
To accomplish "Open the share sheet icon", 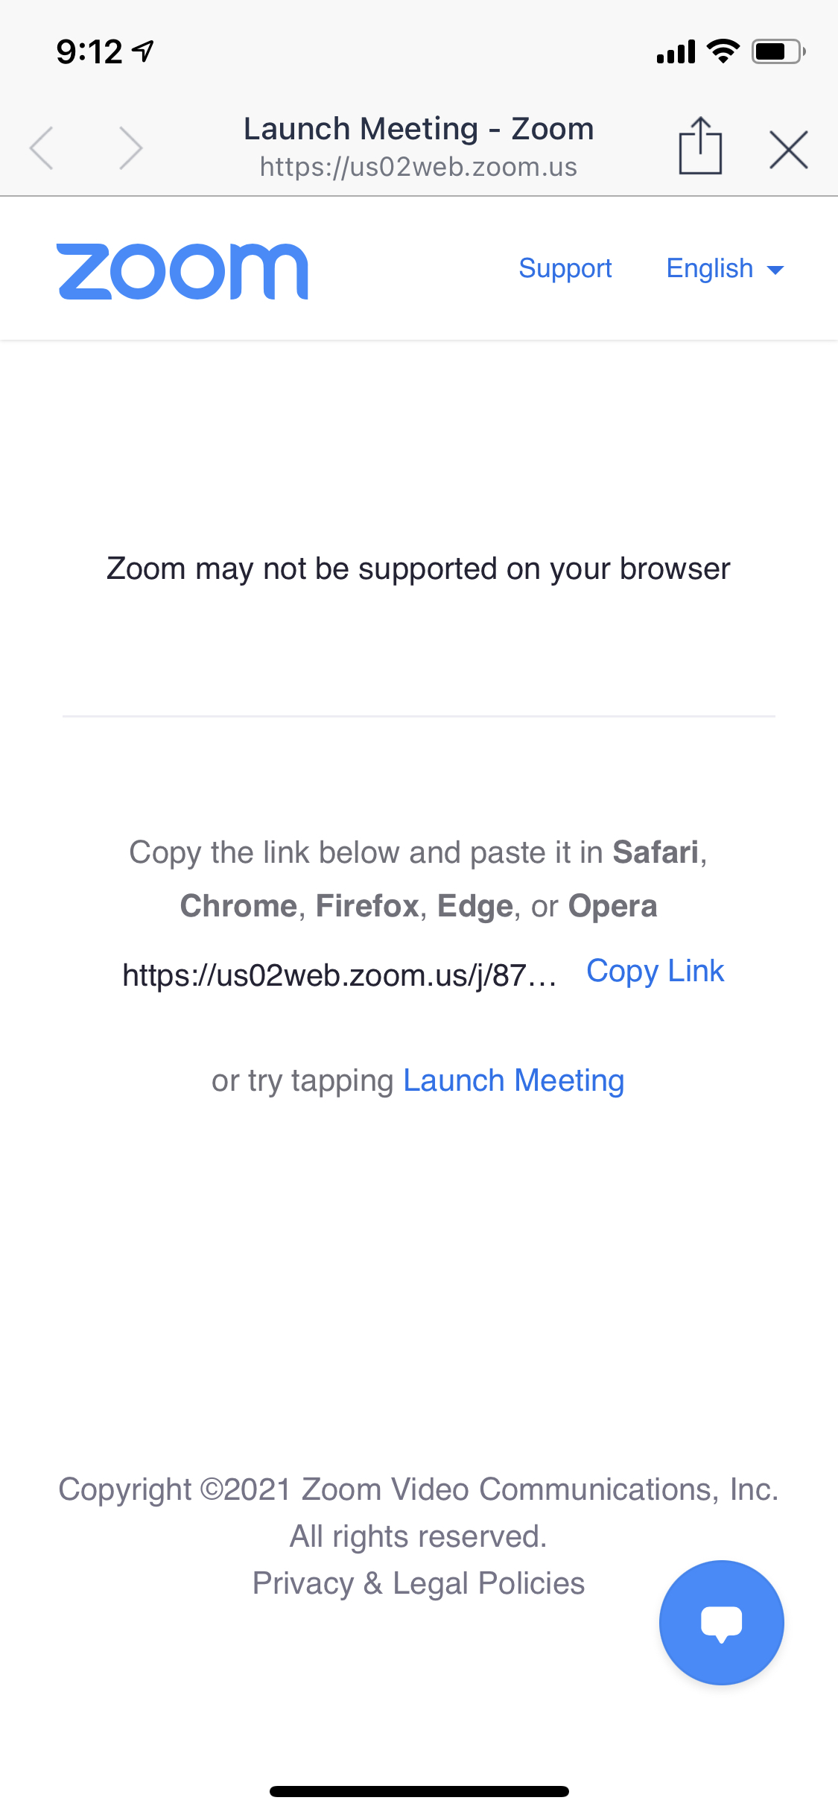I will [x=700, y=145].
